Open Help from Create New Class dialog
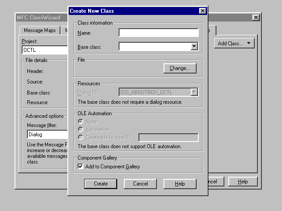 click(180, 184)
